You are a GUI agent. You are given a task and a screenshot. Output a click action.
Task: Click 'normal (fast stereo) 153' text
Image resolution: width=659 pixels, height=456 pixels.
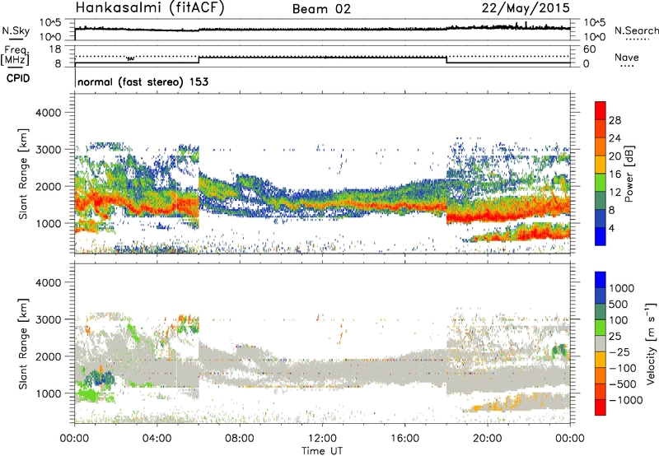[x=143, y=81]
